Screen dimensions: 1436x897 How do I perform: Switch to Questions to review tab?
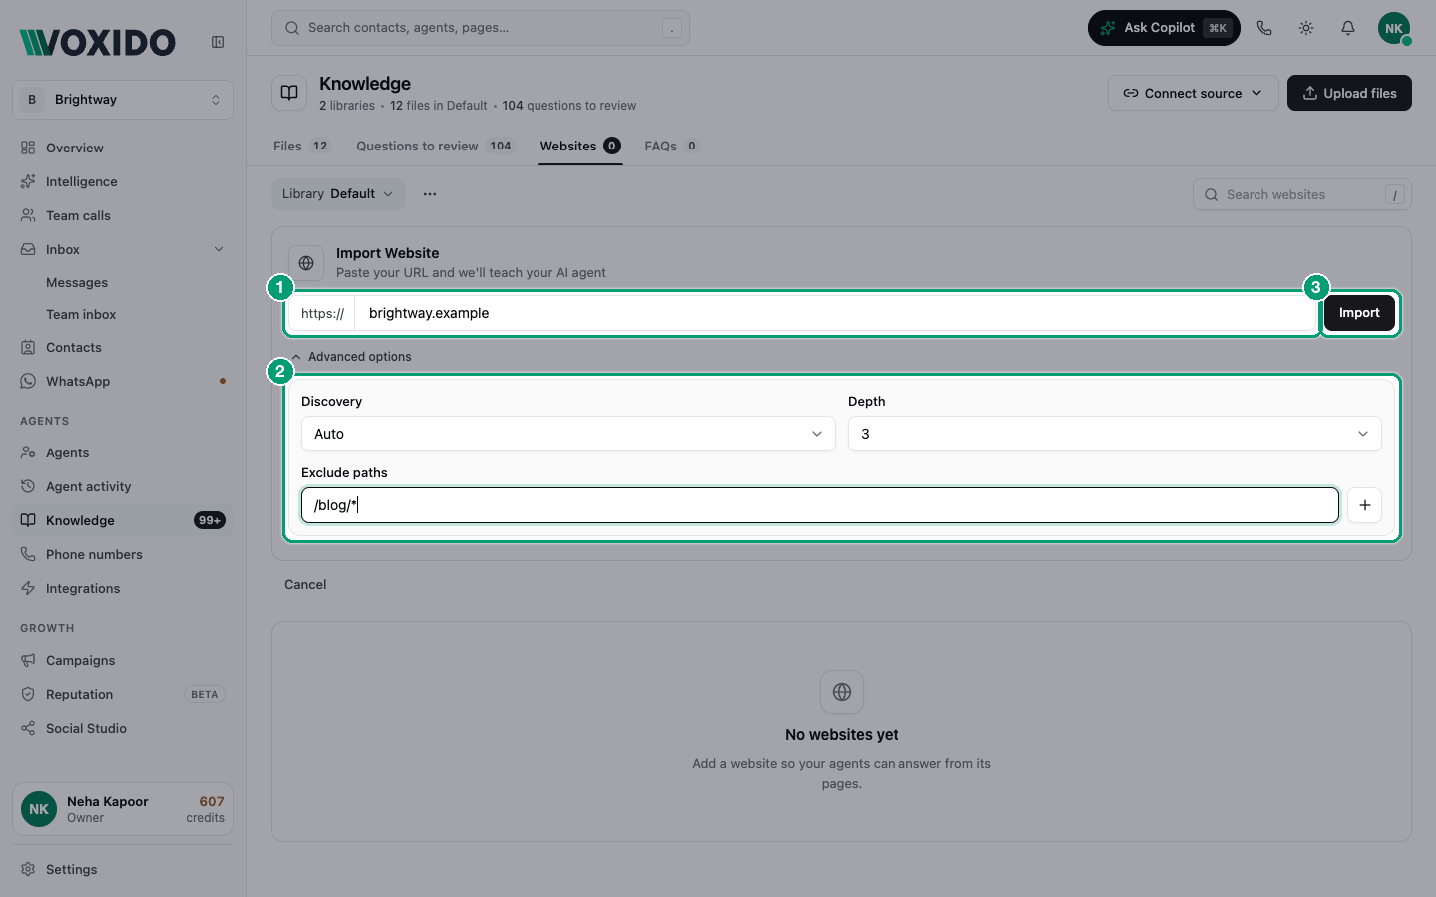(435, 146)
